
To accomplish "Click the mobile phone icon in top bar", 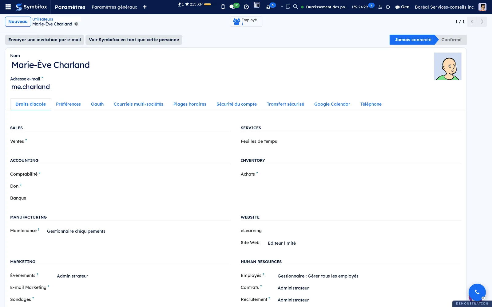I will point(223,7).
